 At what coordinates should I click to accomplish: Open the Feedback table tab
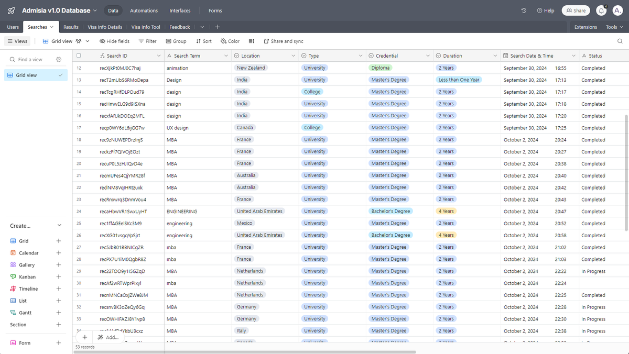coord(180,27)
